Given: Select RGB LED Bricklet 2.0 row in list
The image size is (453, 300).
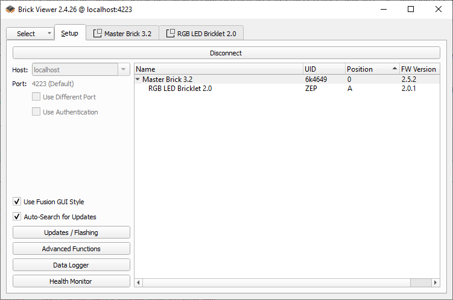Looking at the screenshot, I should click(180, 89).
